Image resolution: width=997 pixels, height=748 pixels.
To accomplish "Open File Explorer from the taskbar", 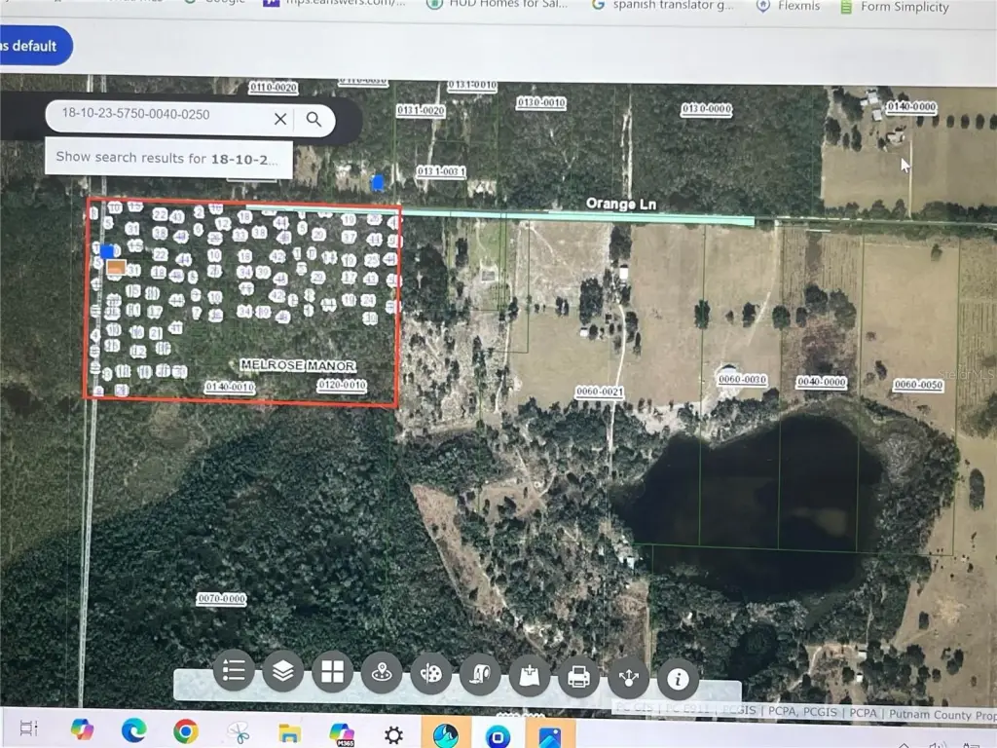I will point(289,732).
